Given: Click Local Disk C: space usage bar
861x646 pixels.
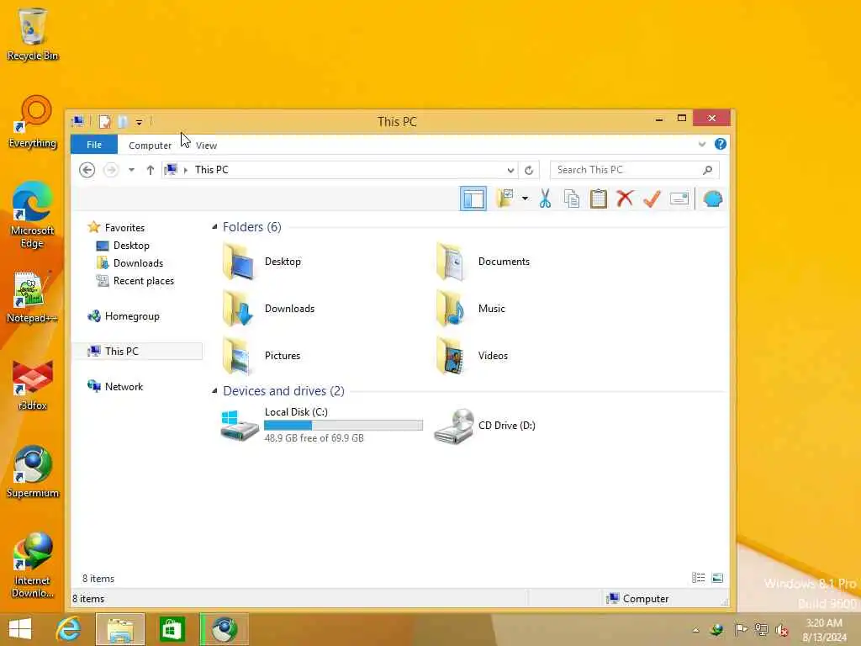Looking at the screenshot, I should pyautogui.click(x=343, y=425).
